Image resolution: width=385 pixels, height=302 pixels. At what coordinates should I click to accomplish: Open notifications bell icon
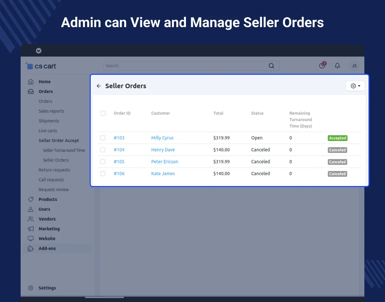(x=338, y=66)
